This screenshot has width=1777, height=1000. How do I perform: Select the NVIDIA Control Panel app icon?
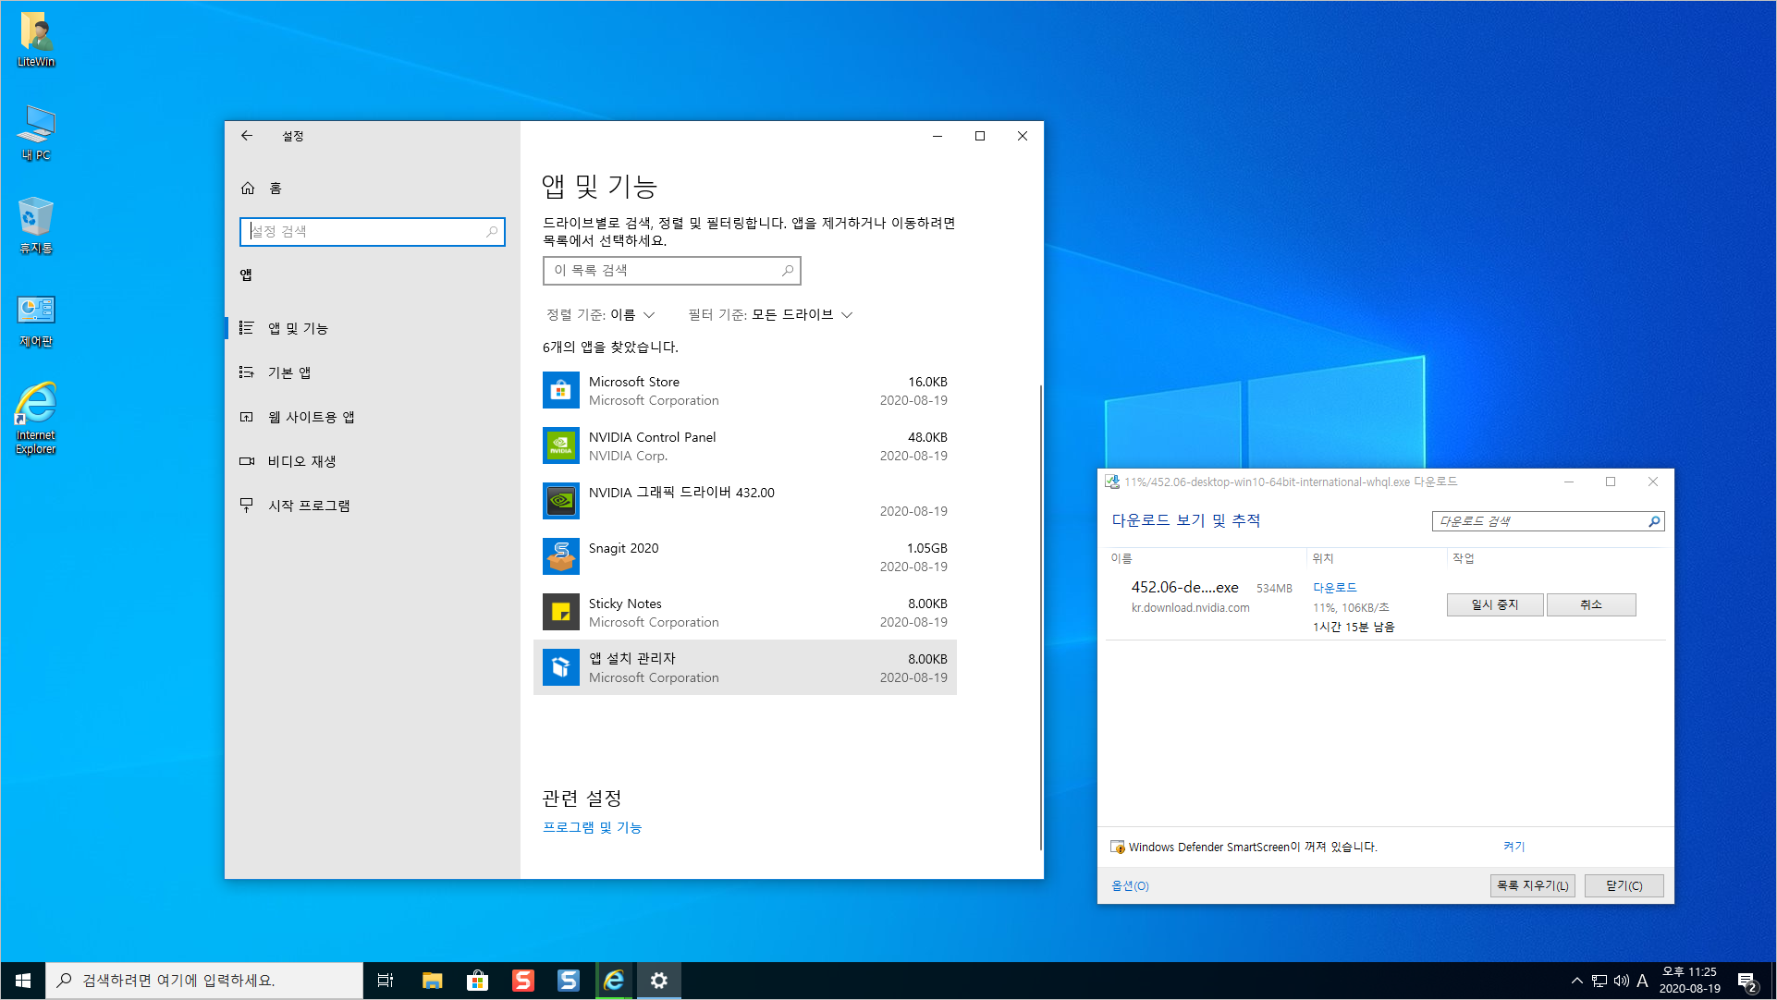pos(561,445)
